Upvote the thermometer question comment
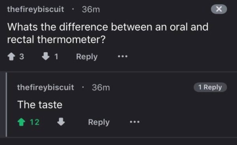 (x=11, y=57)
